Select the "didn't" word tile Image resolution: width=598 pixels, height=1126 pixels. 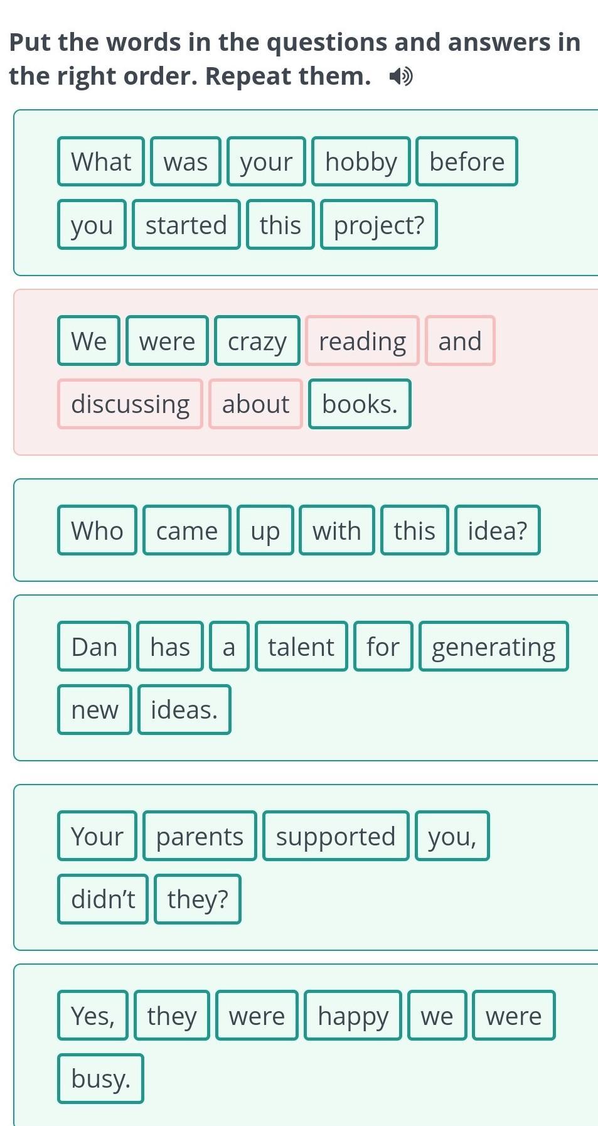[x=103, y=899]
